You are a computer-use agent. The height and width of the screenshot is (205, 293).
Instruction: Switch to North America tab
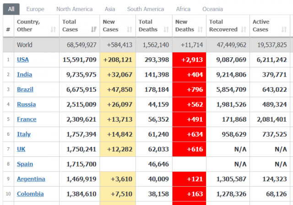[74, 9]
